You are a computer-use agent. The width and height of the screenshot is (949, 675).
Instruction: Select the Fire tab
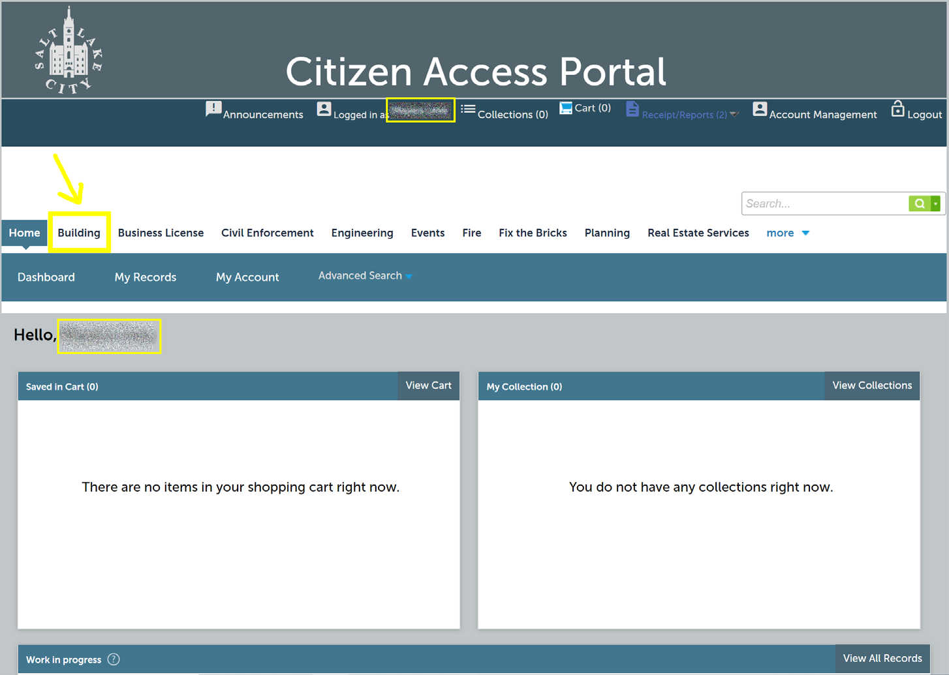[472, 233]
